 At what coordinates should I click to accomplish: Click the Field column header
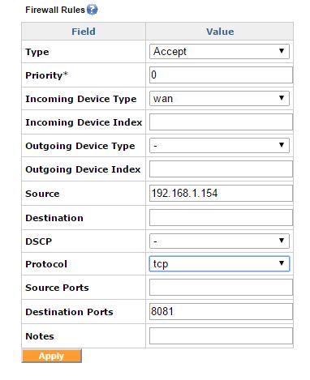[84, 32]
